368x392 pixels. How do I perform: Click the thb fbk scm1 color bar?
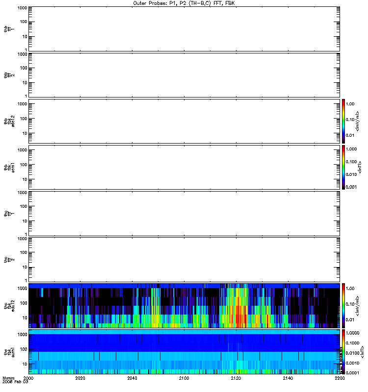click(343, 167)
